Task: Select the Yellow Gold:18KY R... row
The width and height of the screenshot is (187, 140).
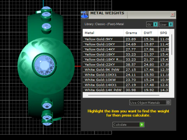Action: (126, 59)
